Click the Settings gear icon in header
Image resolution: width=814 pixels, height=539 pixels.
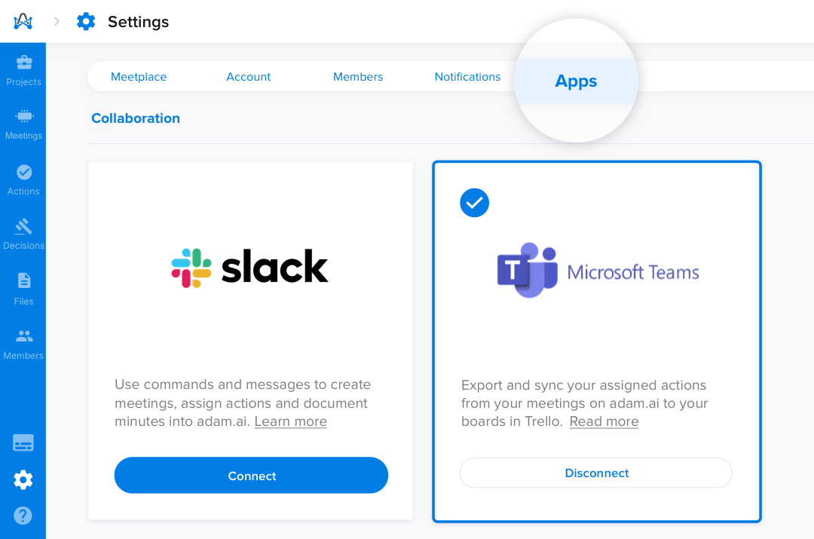coord(86,21)
